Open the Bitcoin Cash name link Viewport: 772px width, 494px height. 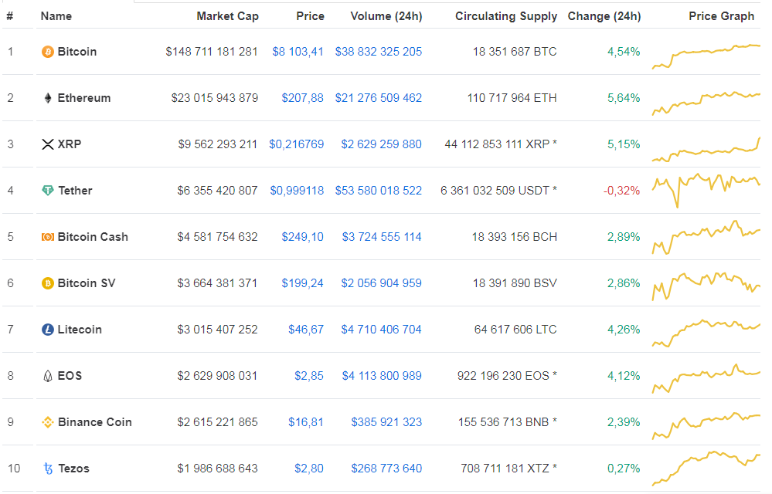coord(93,237)
